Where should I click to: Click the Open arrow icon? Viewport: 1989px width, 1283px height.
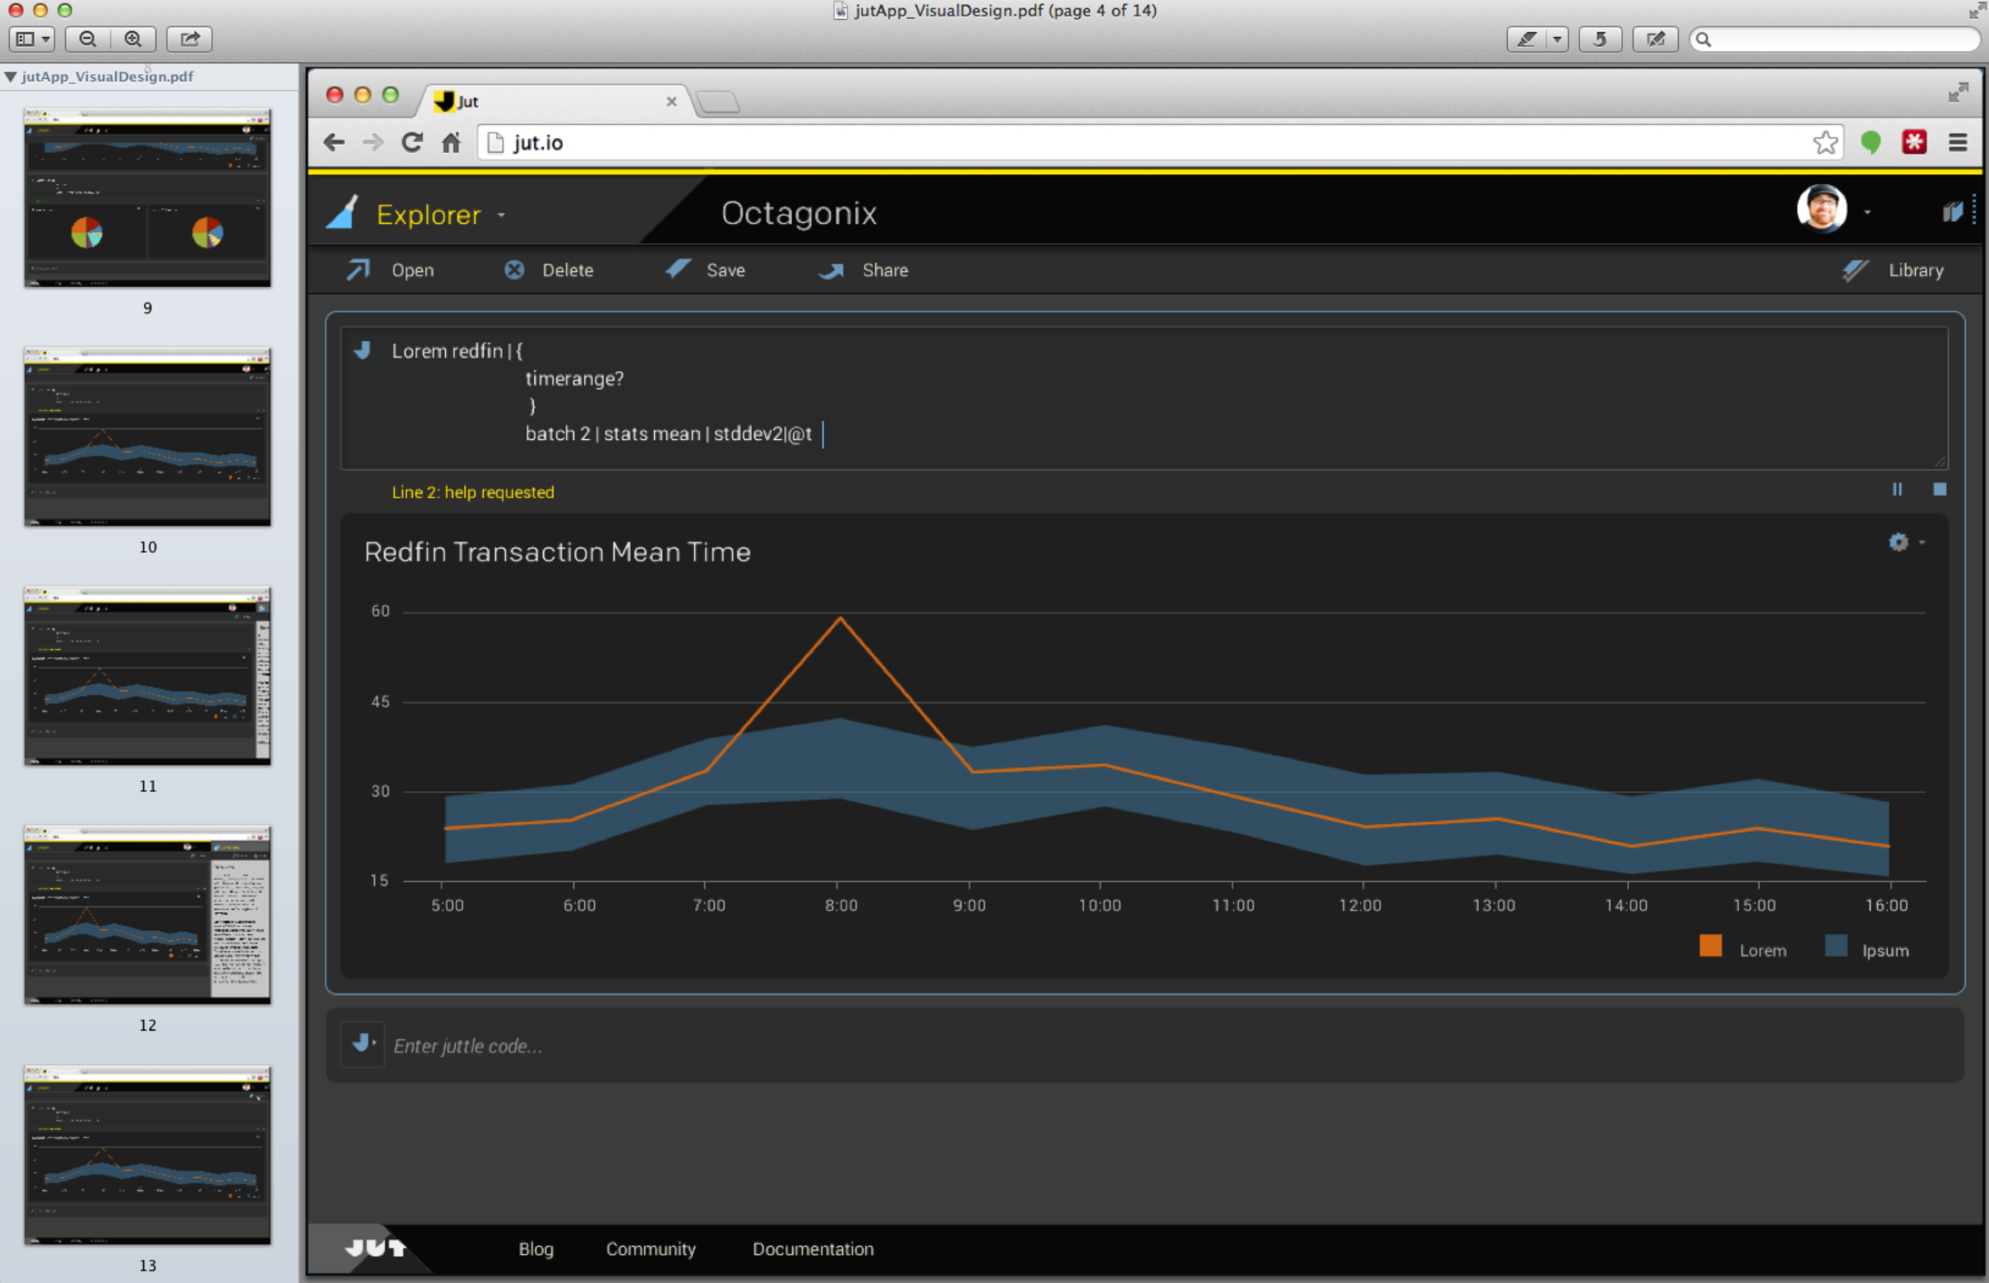[x=359, y=270]
